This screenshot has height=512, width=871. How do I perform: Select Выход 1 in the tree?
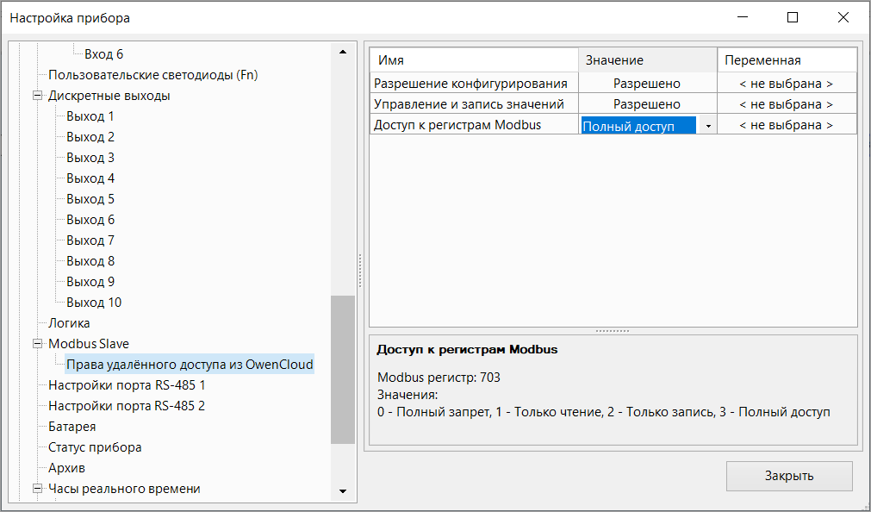pyautogui.click(x=90, y=116)
